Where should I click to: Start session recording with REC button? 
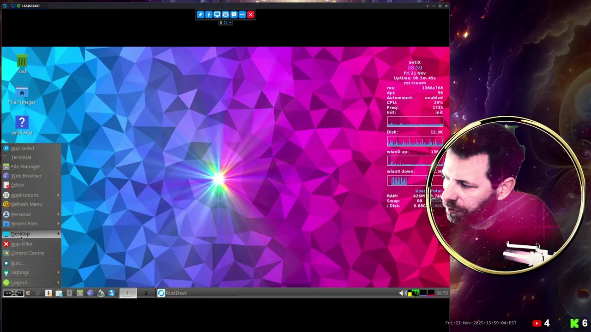242,14
